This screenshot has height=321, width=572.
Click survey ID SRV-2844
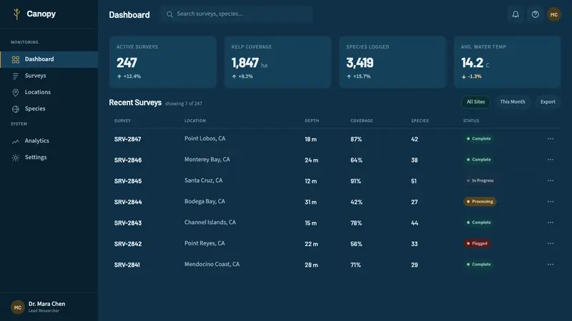coord(128,202)
